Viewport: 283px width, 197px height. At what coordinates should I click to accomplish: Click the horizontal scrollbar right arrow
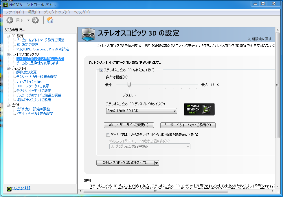pyautogui.click(x=273, y=191)
